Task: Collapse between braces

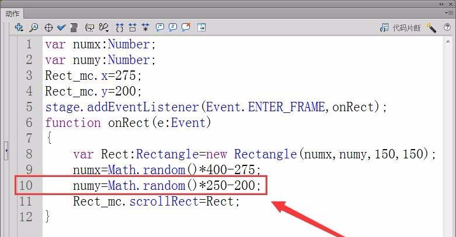Action: pyautogui.click(x=119, y=27)
